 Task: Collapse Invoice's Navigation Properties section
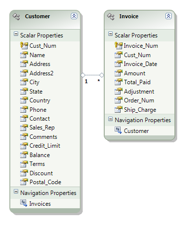click(110, 119)
